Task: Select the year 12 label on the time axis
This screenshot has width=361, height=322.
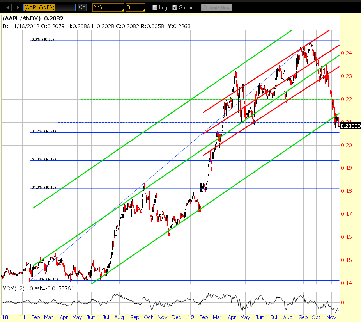Action: 191,317
